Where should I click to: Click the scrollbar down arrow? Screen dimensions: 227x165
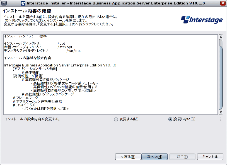tap(221, 112)
